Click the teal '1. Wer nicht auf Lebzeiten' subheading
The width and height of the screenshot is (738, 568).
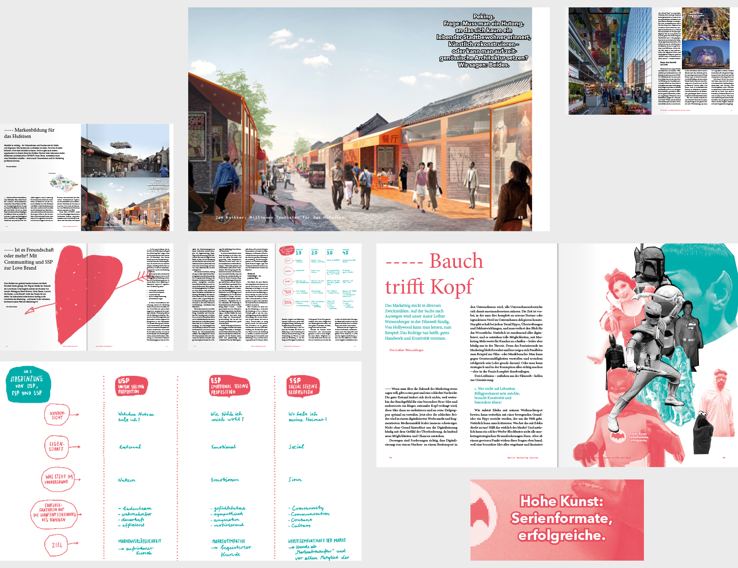[x=497, y=395]
